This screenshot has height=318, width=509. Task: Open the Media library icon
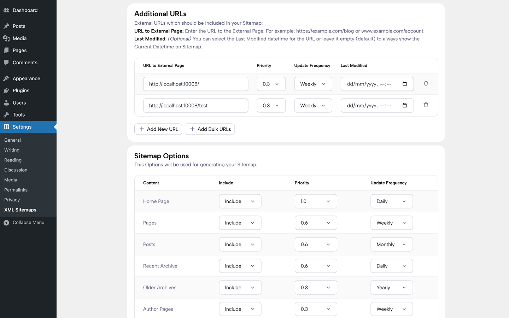pyautogui.click(x=6, y=38)
